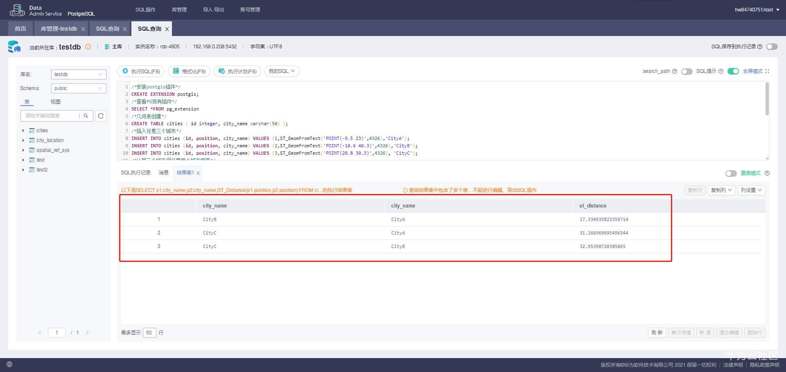
Task: Click the help icon beside SQL保存到执行记录
Action: point(760,47)
